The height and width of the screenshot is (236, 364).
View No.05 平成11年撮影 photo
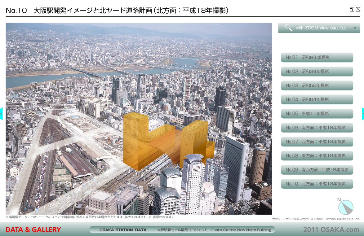click(x=317, y=114)
